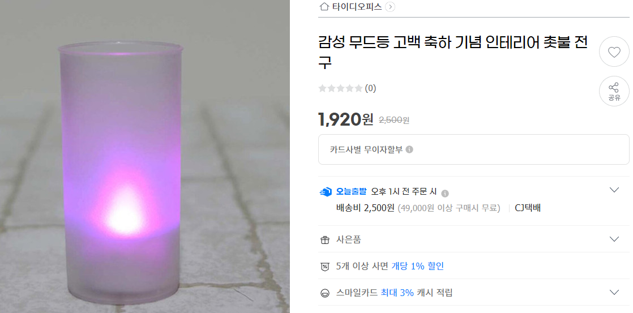Click the gift icon beside 사은품

coord(325,240)
